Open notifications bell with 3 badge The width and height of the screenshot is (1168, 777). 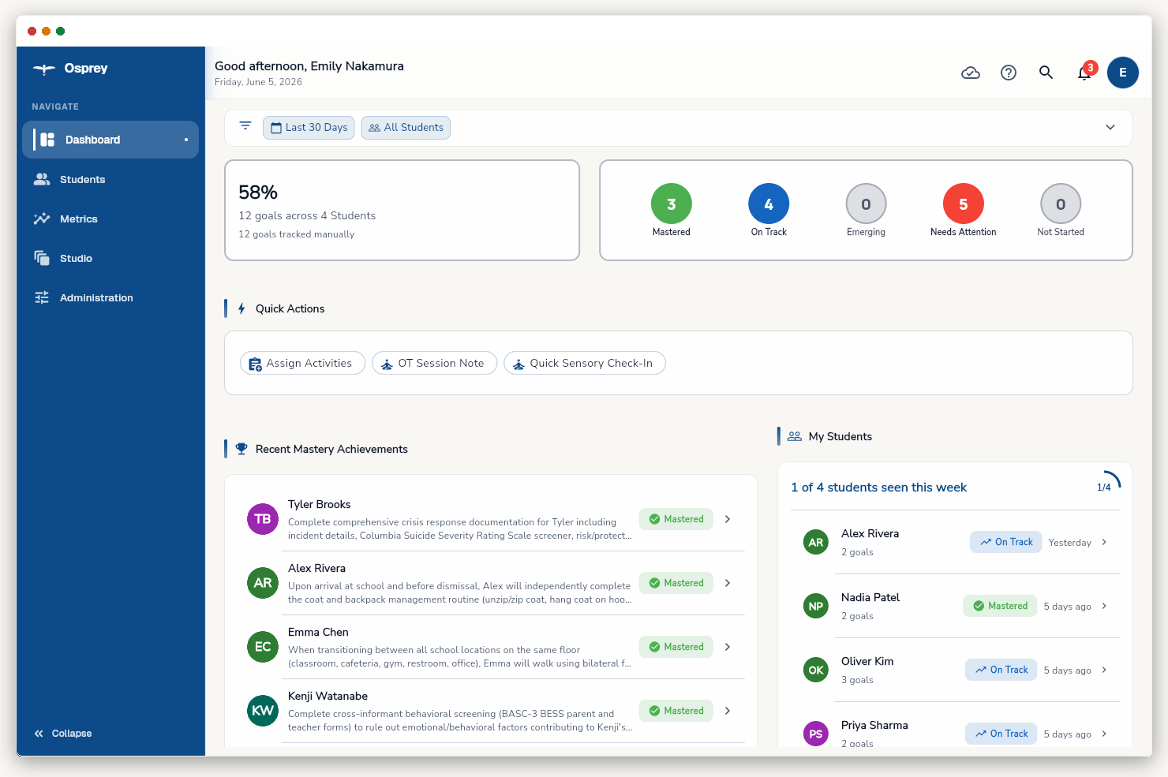coord(1086,72)
